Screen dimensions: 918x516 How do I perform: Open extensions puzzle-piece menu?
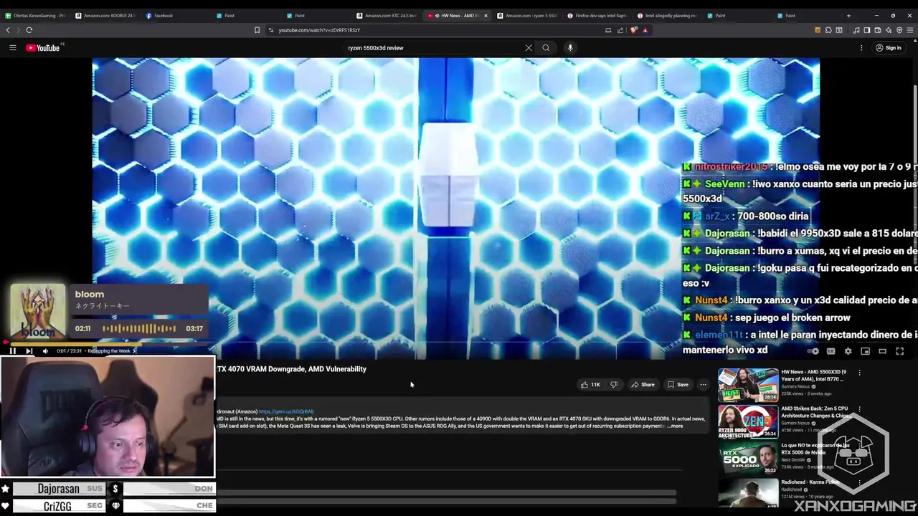tap(828, 30)
